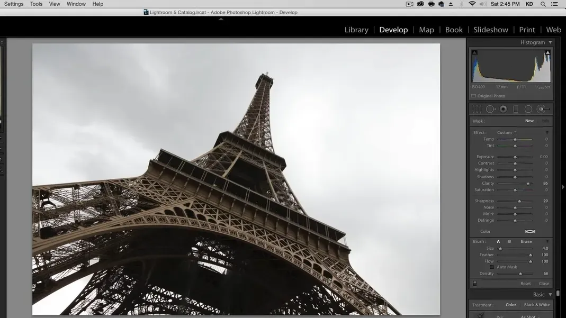This screenshot has width=566, height=318.
Task: Toggle the Original Photo checkbox
Action: click(x=473, y=96)
